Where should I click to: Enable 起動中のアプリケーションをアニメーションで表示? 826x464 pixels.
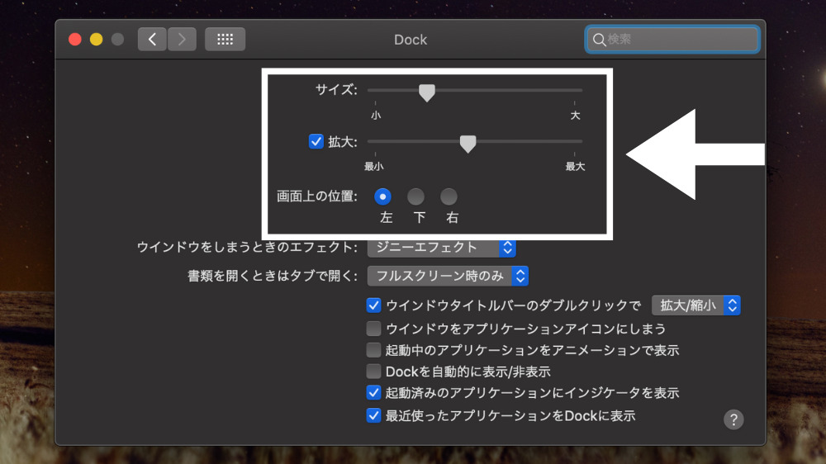(373, 350)
